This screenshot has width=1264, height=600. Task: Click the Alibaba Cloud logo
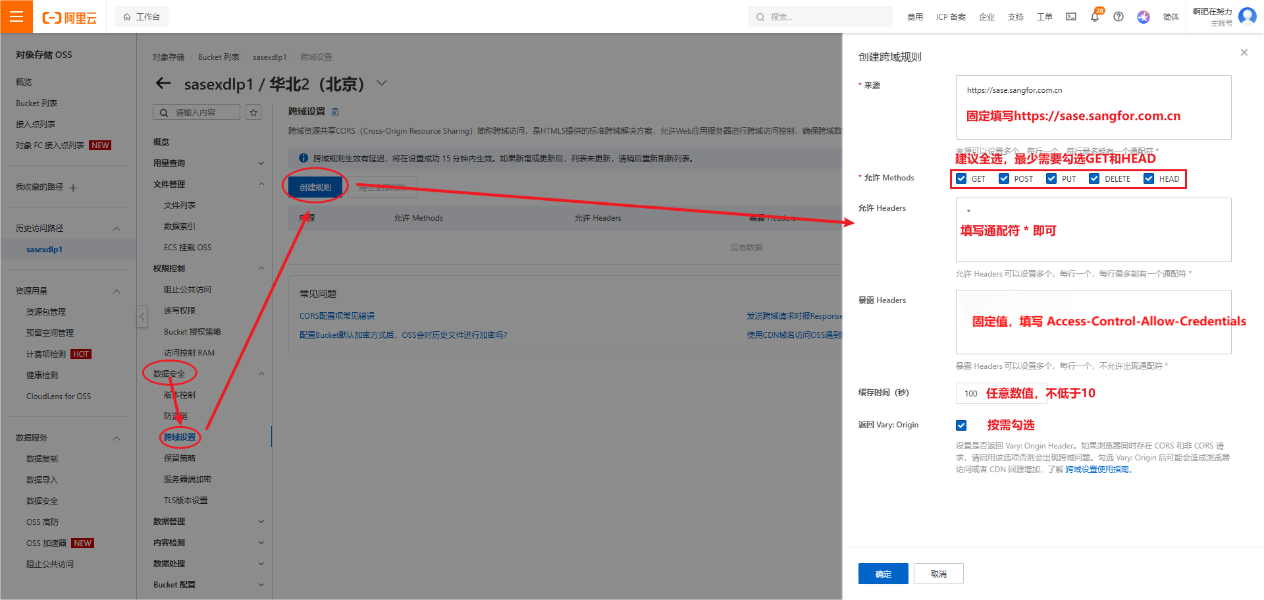point(69,17)
